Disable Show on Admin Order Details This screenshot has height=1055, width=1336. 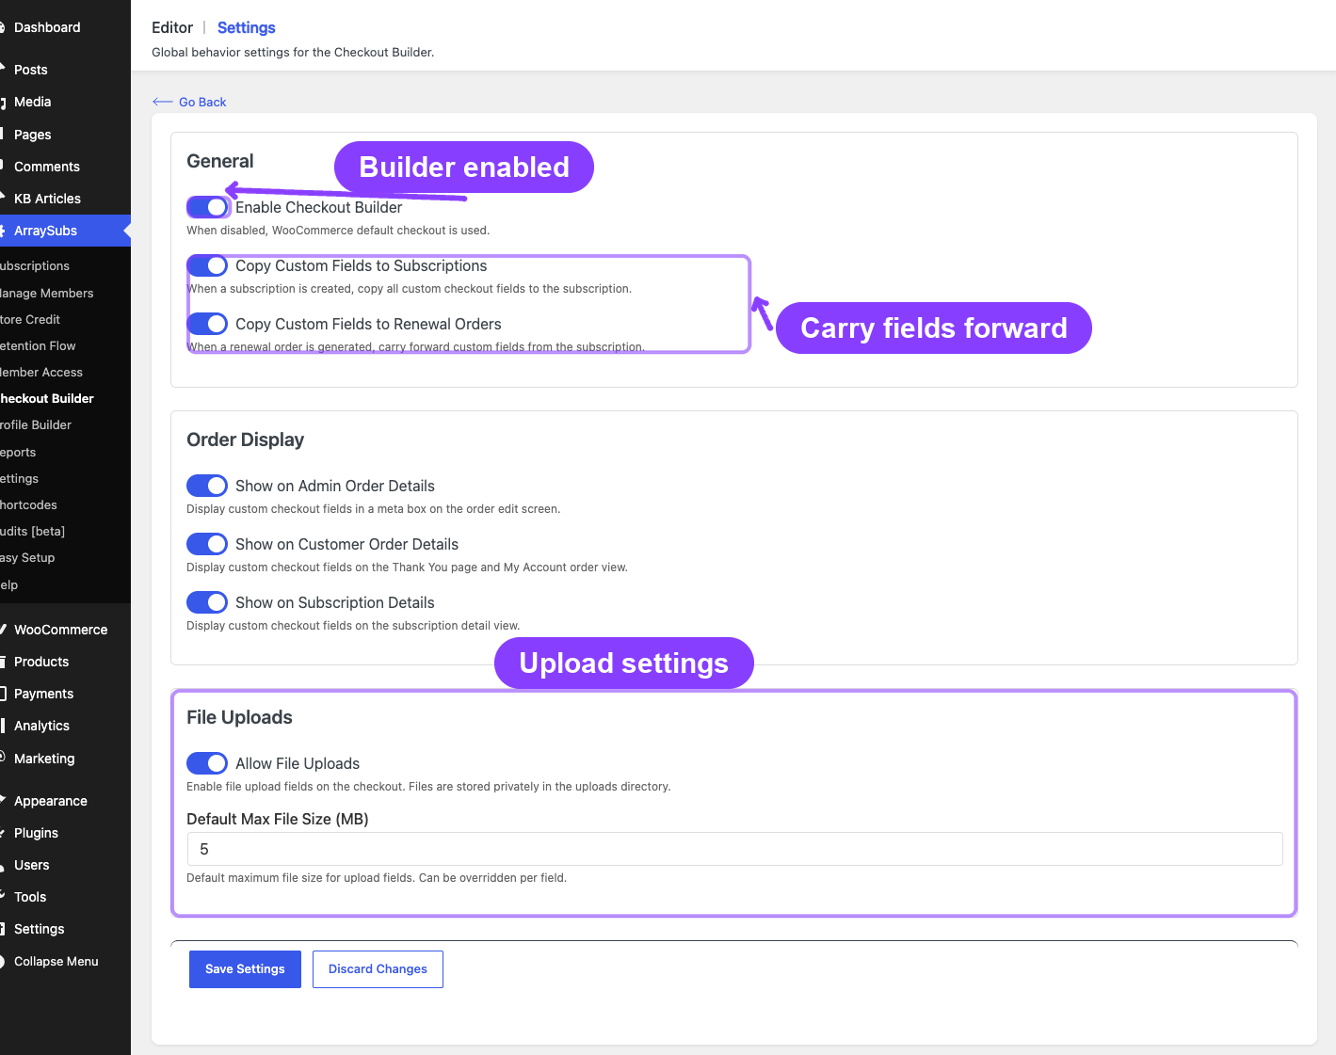click(207, 486)
